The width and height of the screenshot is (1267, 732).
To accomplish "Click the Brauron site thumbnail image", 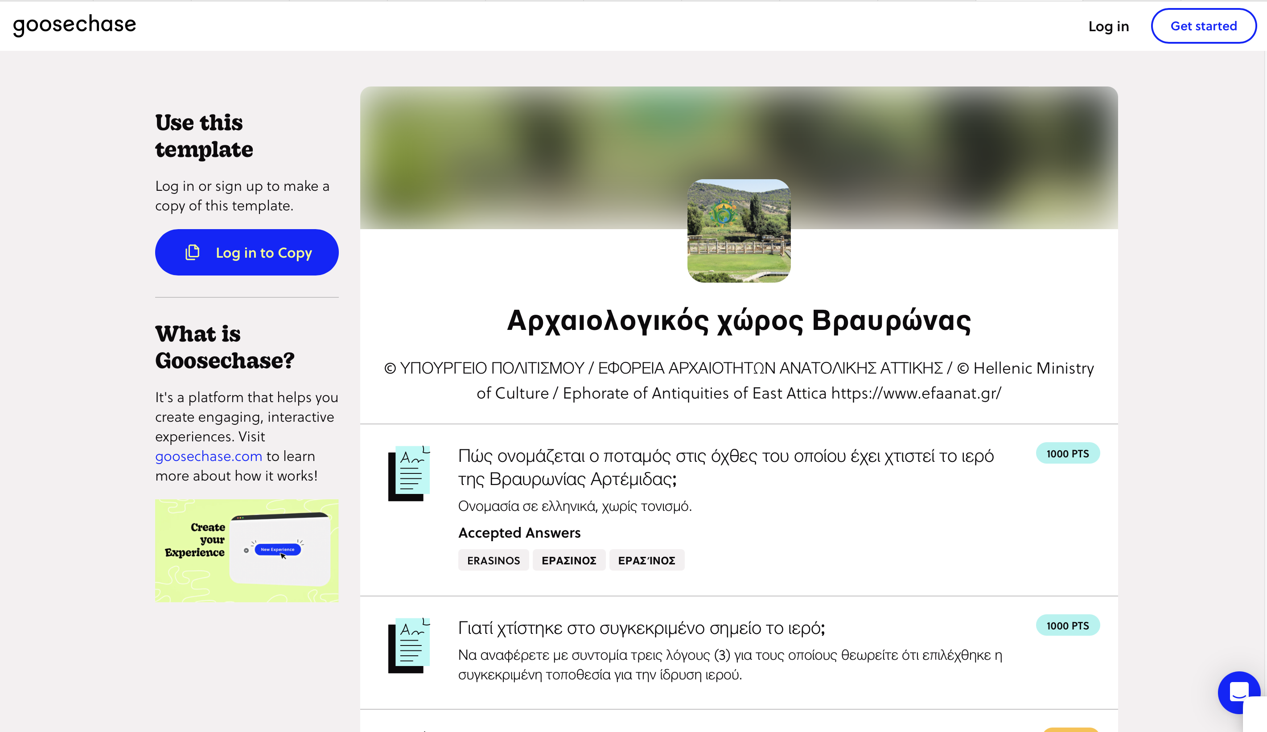I will point(739,231).
